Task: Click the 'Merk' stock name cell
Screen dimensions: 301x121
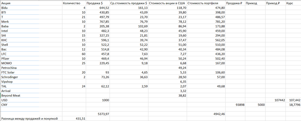Action: coord(31,21)
